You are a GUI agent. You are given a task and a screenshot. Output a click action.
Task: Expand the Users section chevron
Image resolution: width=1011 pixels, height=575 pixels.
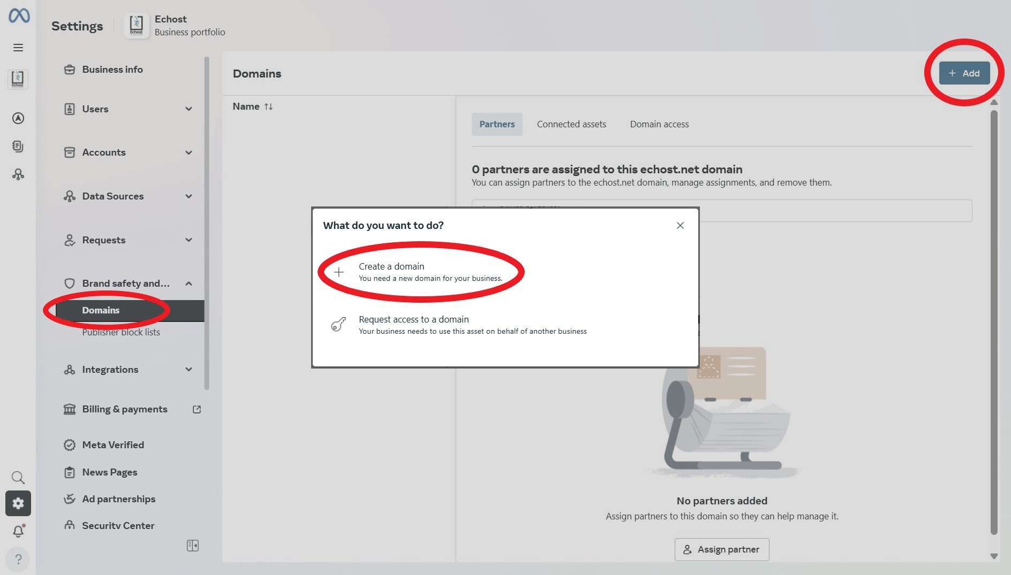(188, 109)
